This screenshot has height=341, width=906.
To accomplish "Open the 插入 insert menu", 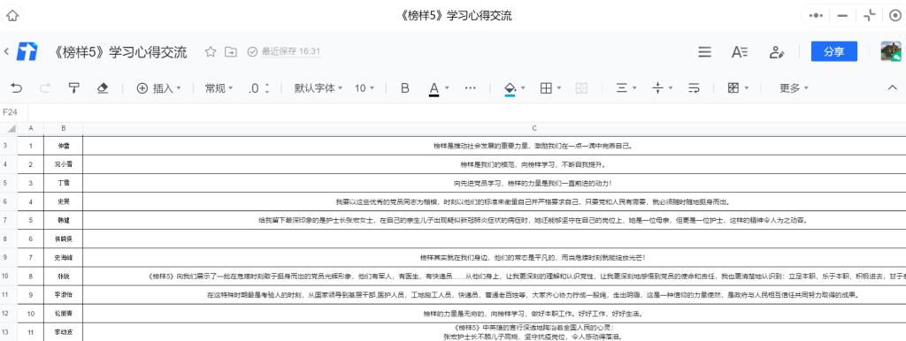I will pyautogui.click(x=159, y=88).
